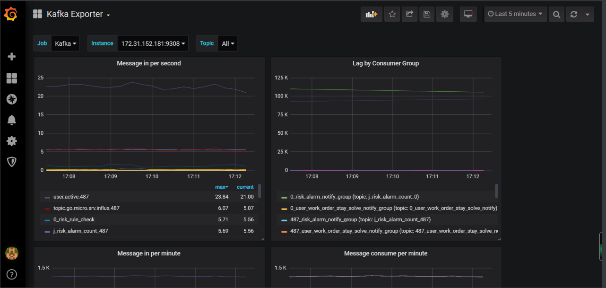Screen dimensions: 606x288
Task: Toggle 0_risk_alarm_notify_group series in legend
Action: click(355, 197)
